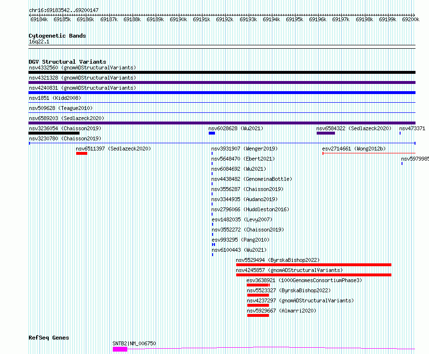Viewport: 429px width, 354px height.
Task: Click the black bar of nsv4332560
Action: 222,72
